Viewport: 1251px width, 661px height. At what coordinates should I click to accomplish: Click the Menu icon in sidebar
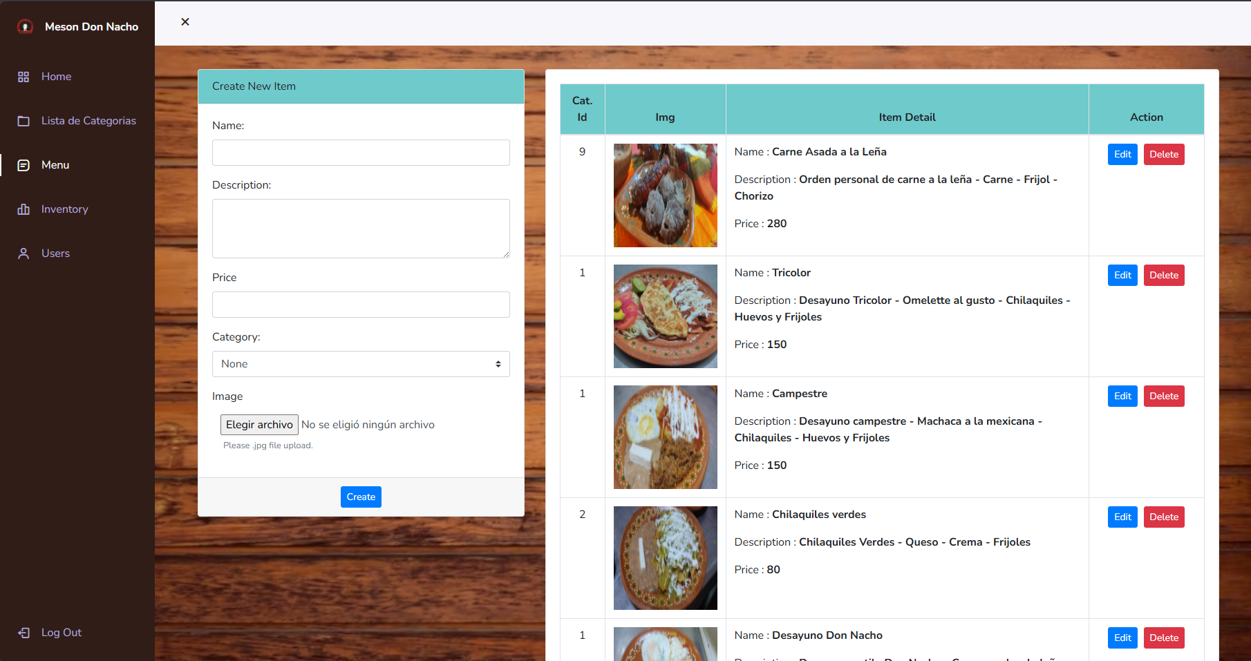coord(23,165)
